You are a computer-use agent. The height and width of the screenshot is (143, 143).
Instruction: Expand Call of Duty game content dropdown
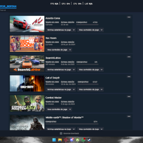90,89
